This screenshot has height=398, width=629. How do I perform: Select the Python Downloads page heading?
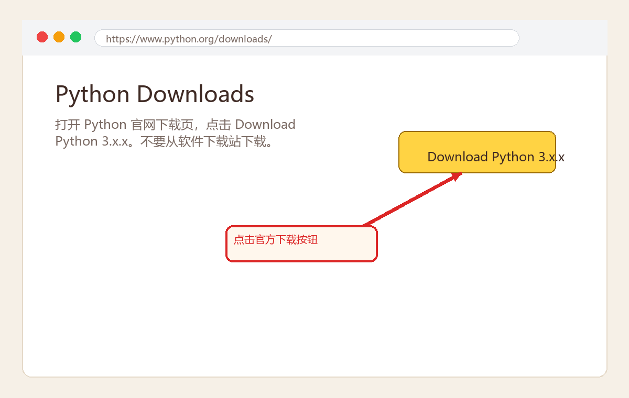[x=155, y=94]
